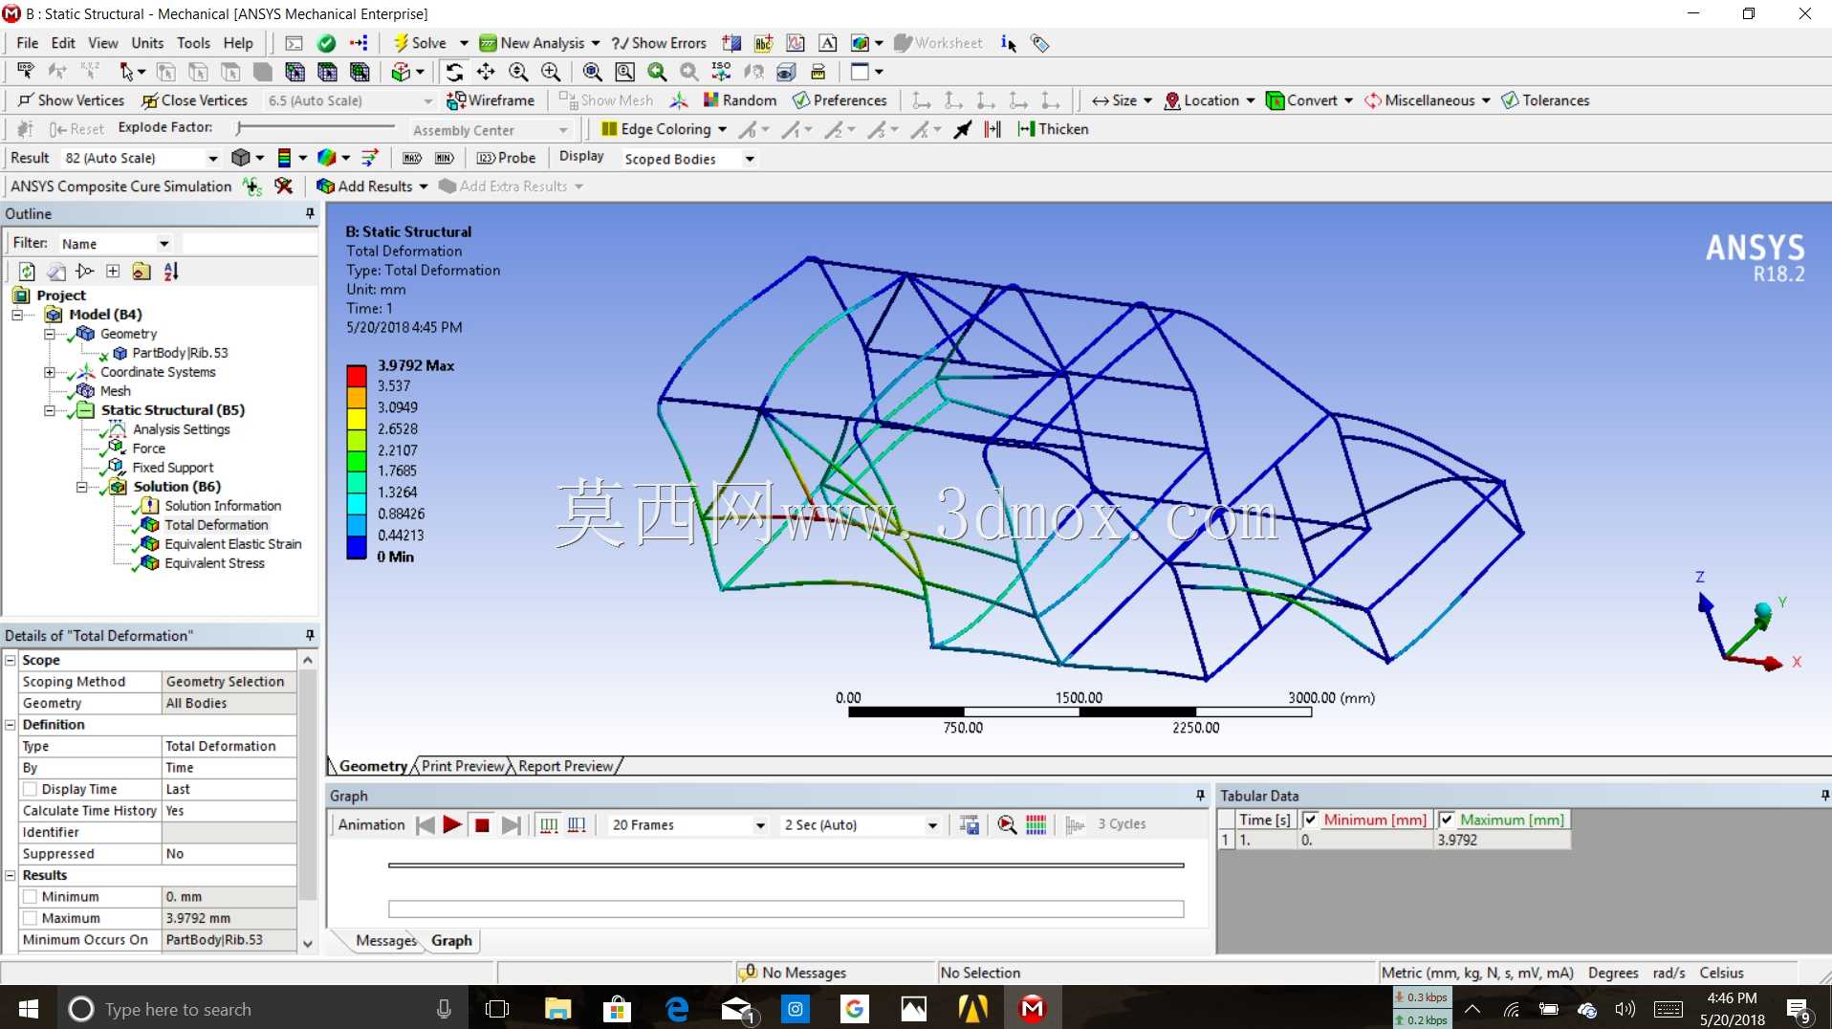The width and height of the screenshot is (1832, 1029).
Task: Open the File menu
Action: click(28, 43)
